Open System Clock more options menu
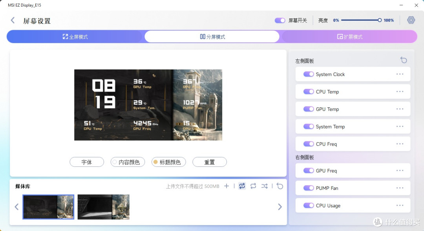The height and width of the screenshot is (231, 424). (400, 74)
